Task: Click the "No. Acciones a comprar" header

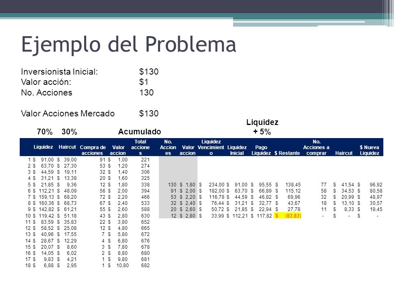Action: [x=316, y=147]
